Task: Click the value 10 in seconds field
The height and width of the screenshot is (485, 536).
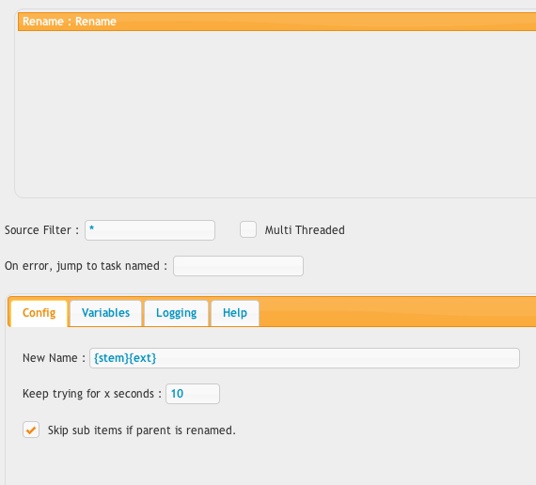Action: pyautogui.click(x=177, y=394)
